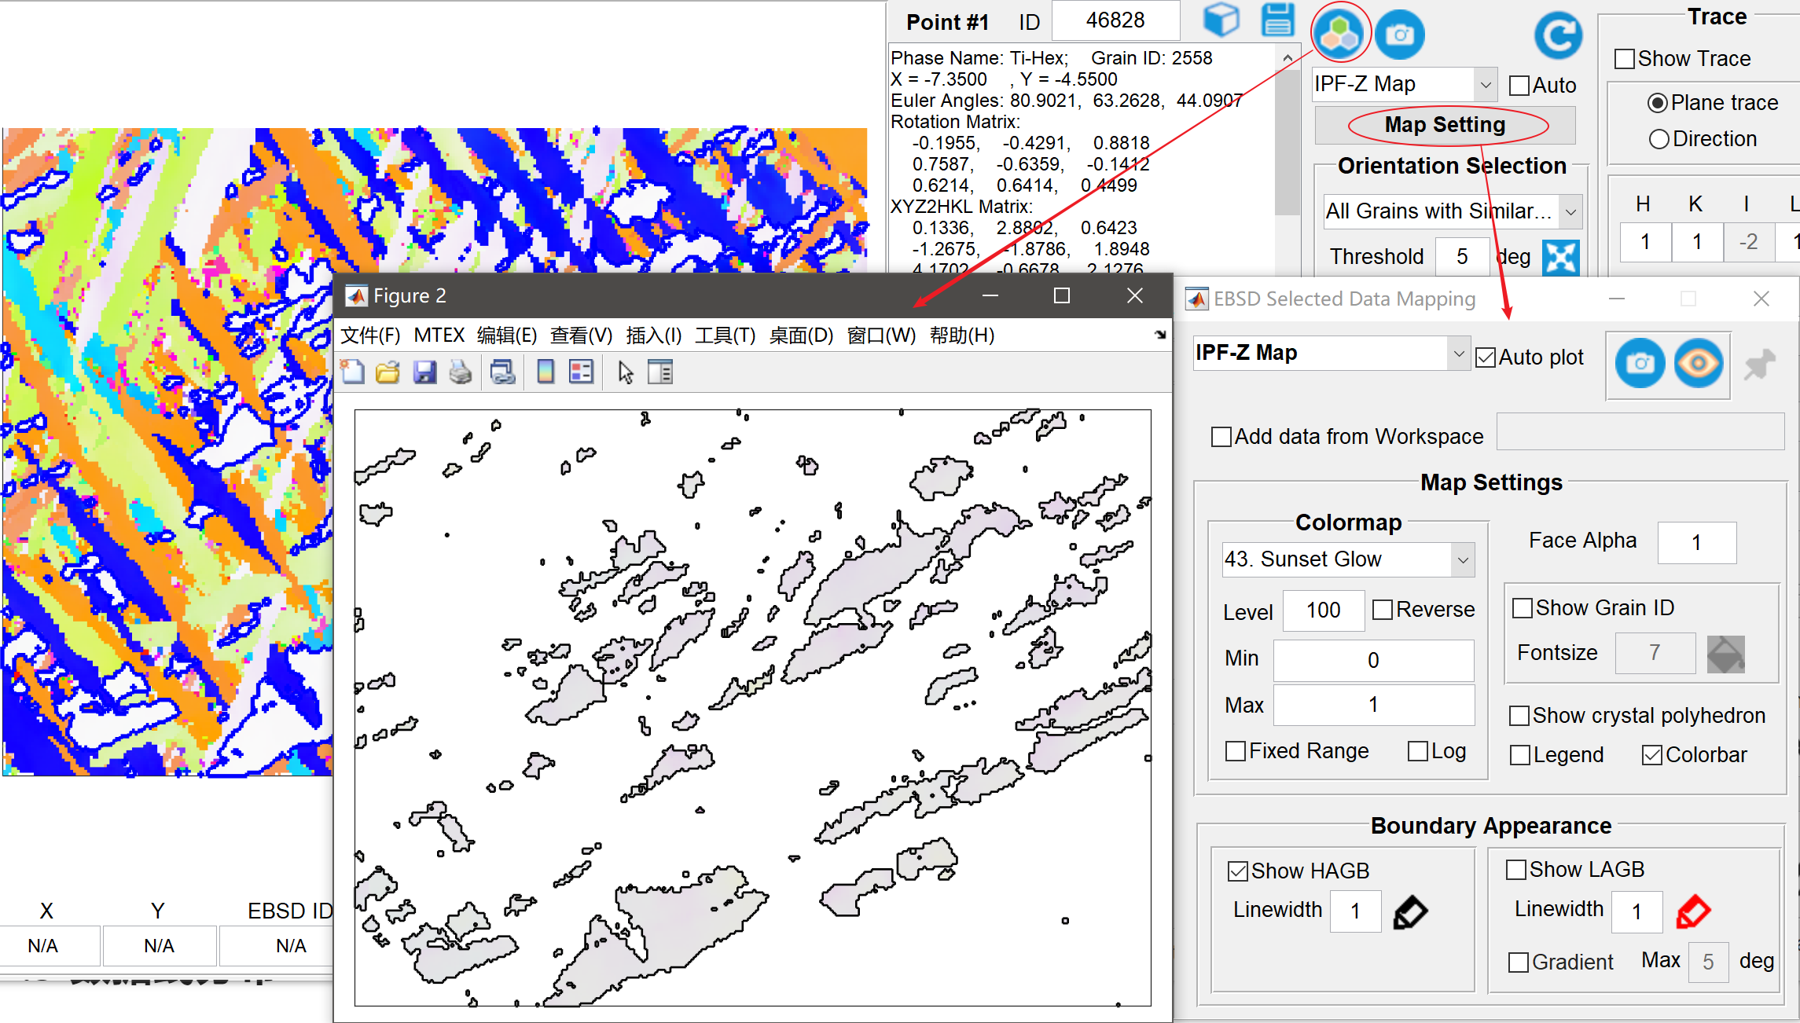Viewport: 1800px width, 1023px height.
Task: Click the blue camera snapshot icon in the main panel
Action: click(x=1399, y=35)
